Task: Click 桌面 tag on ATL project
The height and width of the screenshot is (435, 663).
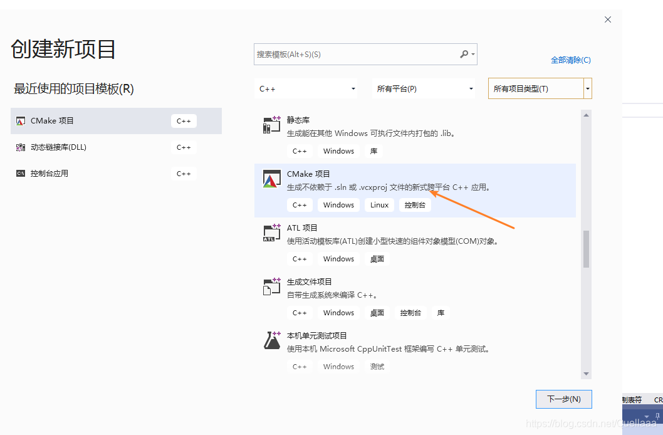Action: click(377, 259)
